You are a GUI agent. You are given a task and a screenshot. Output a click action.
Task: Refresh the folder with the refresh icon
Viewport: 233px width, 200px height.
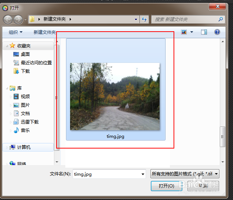[x=144, y=19]
